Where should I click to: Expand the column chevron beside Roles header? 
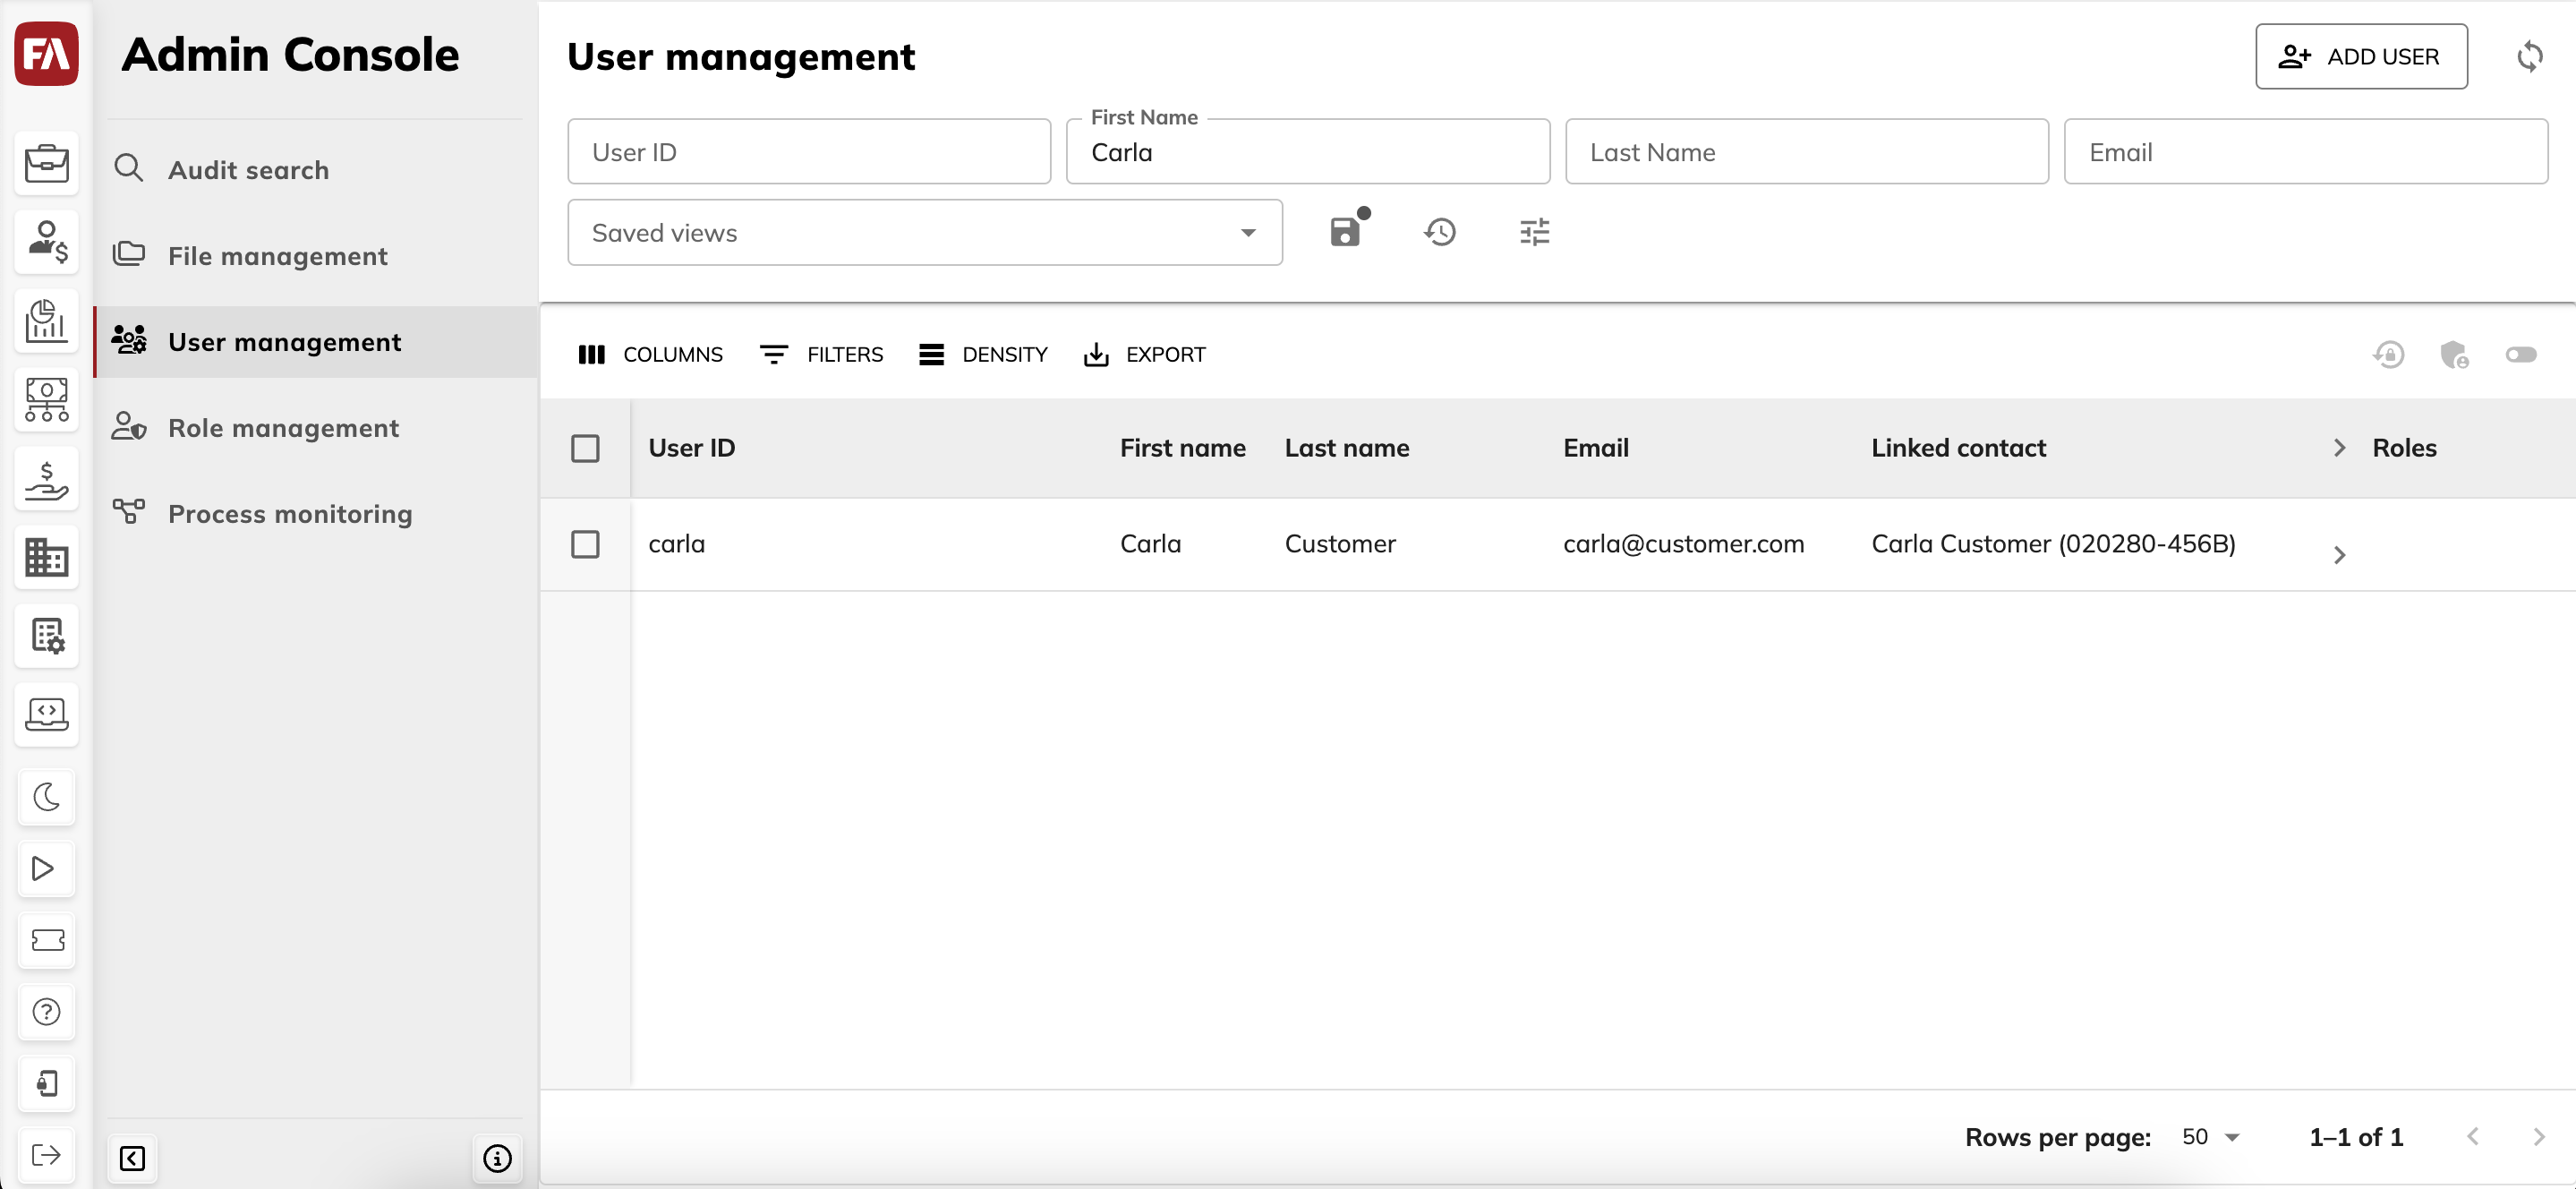coord(2339,448)
